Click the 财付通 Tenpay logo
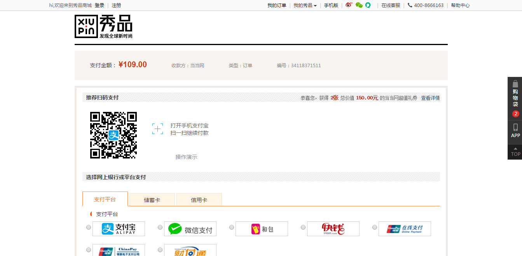Screen dimensions: 522x256 (x=190, y=250)
